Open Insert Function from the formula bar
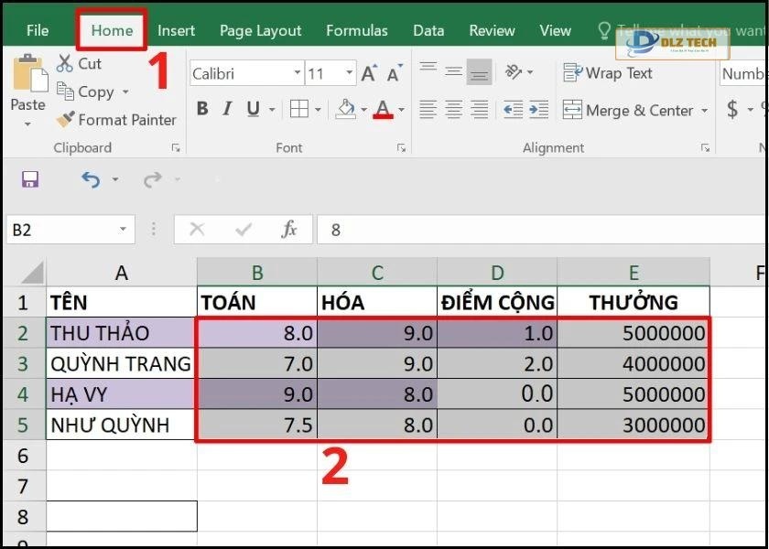 291,230
